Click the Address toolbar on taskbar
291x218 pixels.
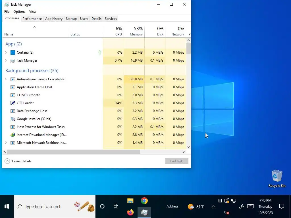point(172,206)
